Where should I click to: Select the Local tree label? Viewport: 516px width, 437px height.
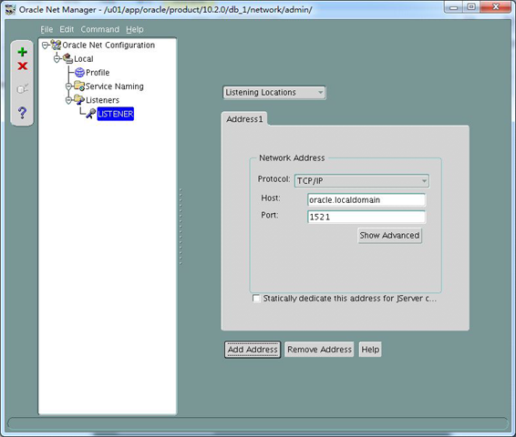point(84,59)
